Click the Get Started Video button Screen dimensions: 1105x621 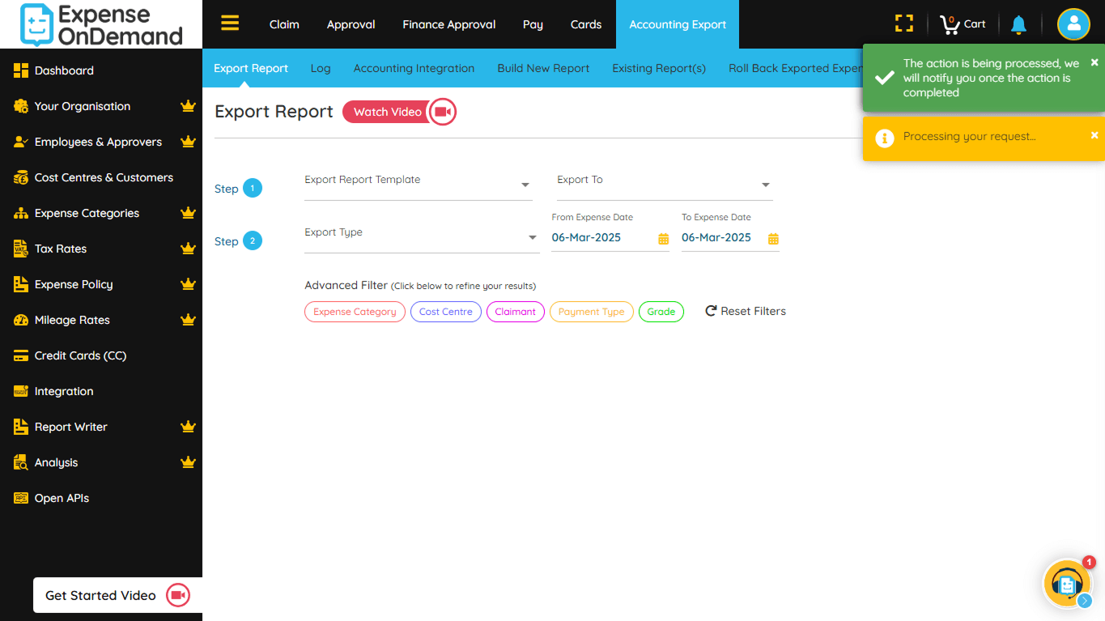click(117, 595)
